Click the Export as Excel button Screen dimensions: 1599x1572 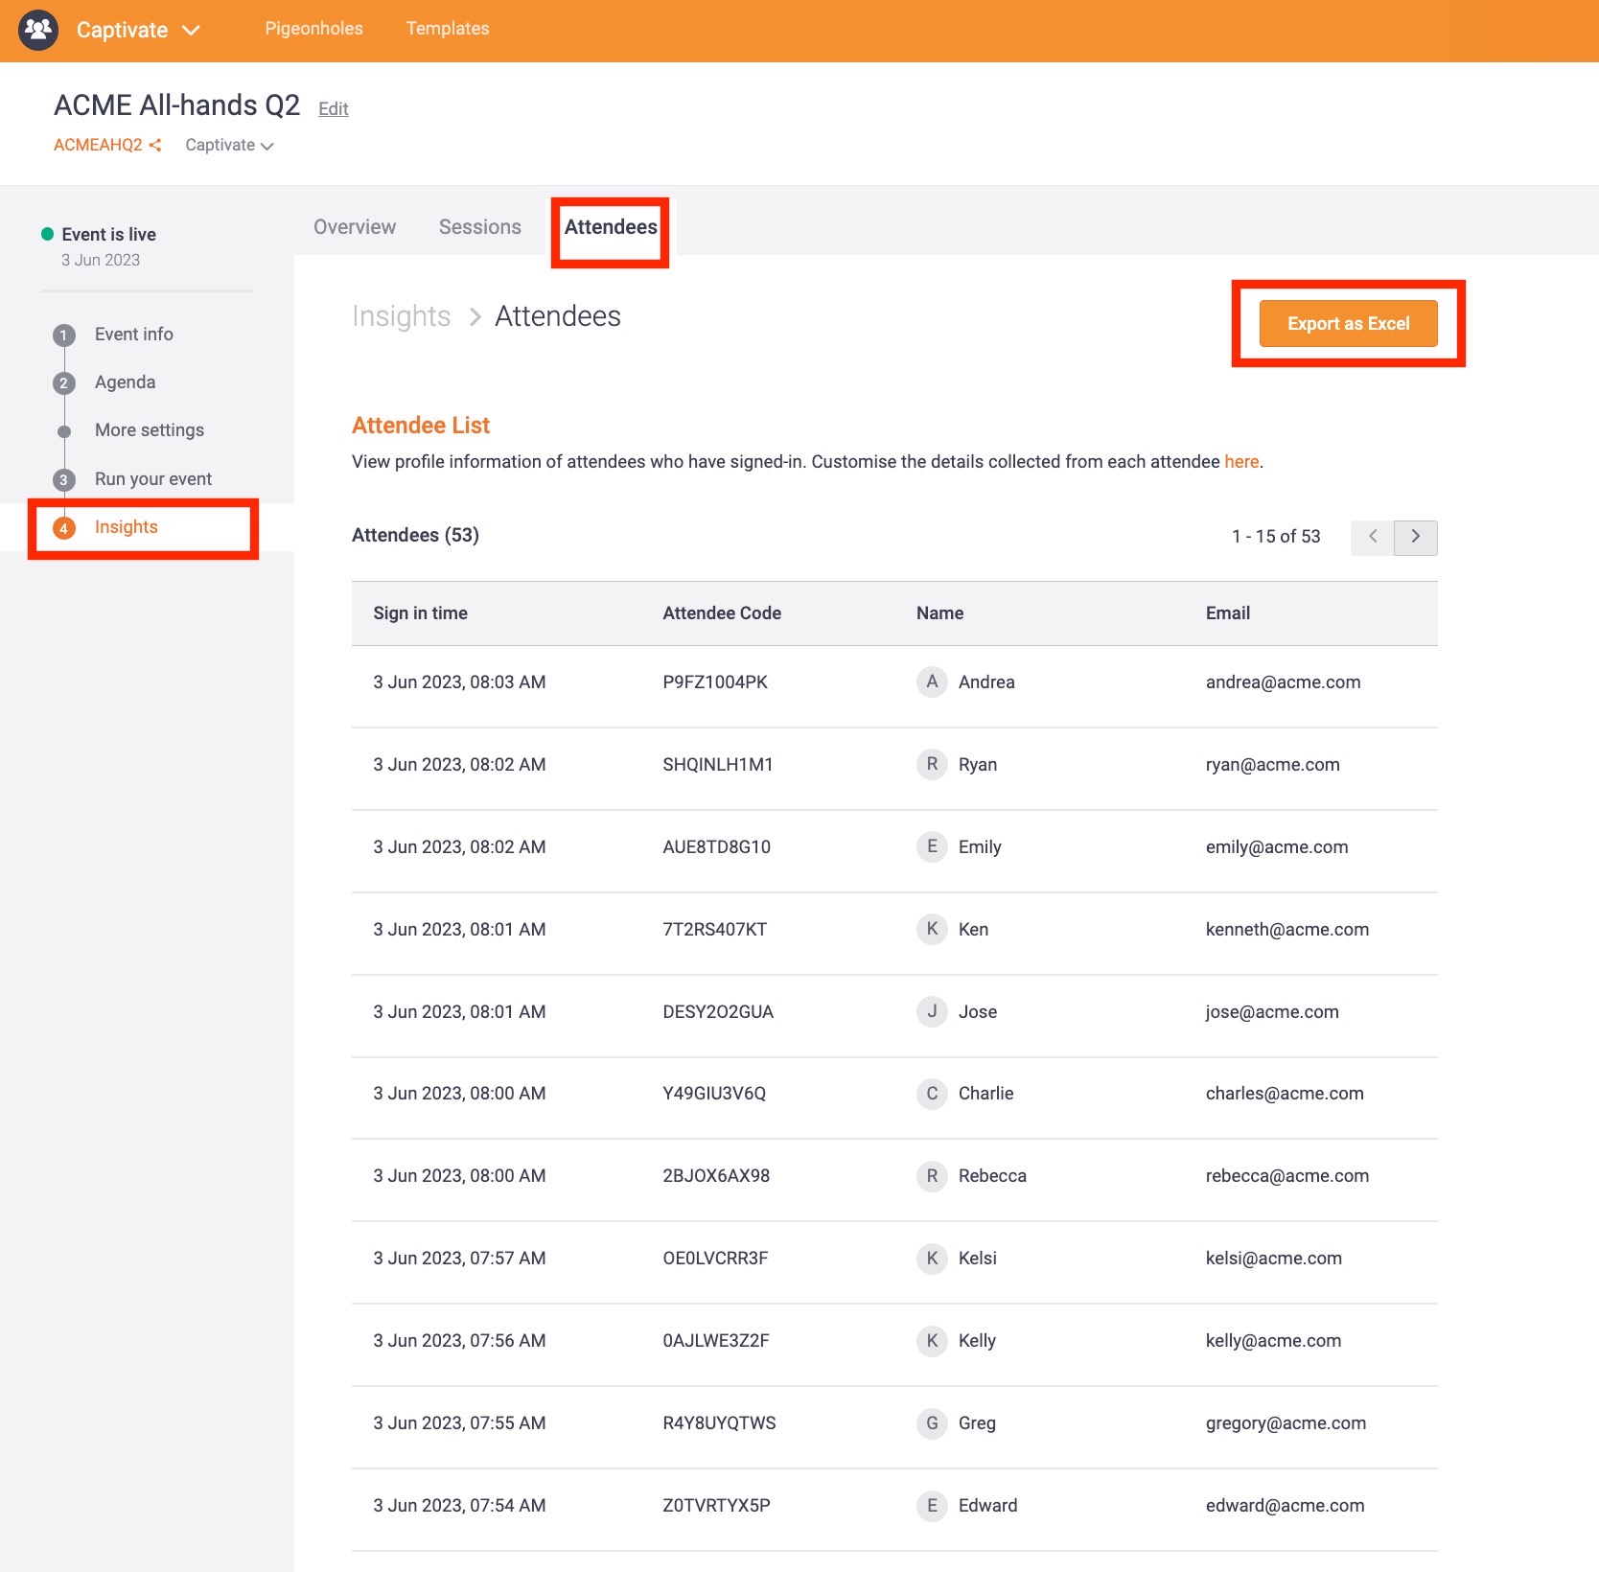1347,324
